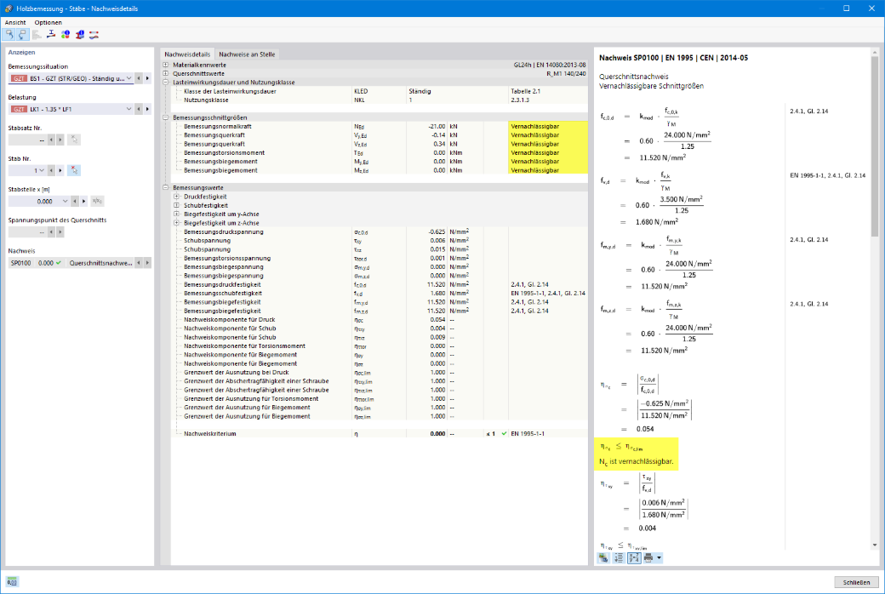Image resolution: width=885 pixels, height=594 pixels.
Task: Move to the previous Stabstelle x position
Action: (x=75, y=201)
